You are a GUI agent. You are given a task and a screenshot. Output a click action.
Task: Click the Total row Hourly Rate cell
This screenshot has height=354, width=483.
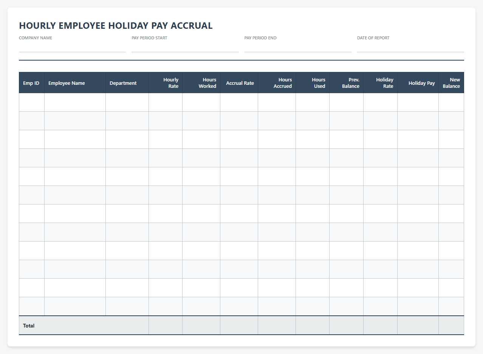(x=166, y=326)
